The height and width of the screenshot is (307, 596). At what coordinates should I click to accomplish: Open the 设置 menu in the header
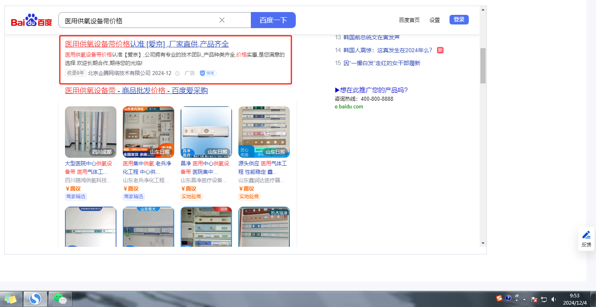click(435, 20)
